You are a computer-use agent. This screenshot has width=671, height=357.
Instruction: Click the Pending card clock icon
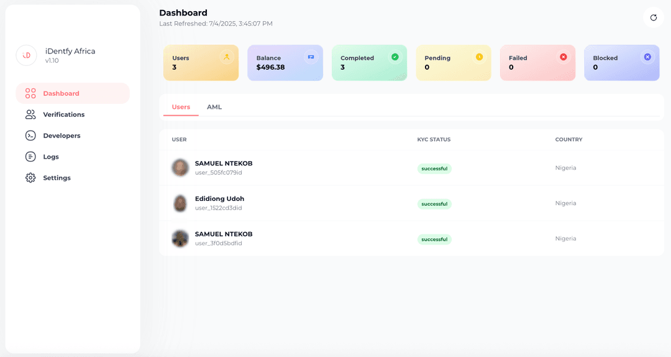tap(479, 57)
